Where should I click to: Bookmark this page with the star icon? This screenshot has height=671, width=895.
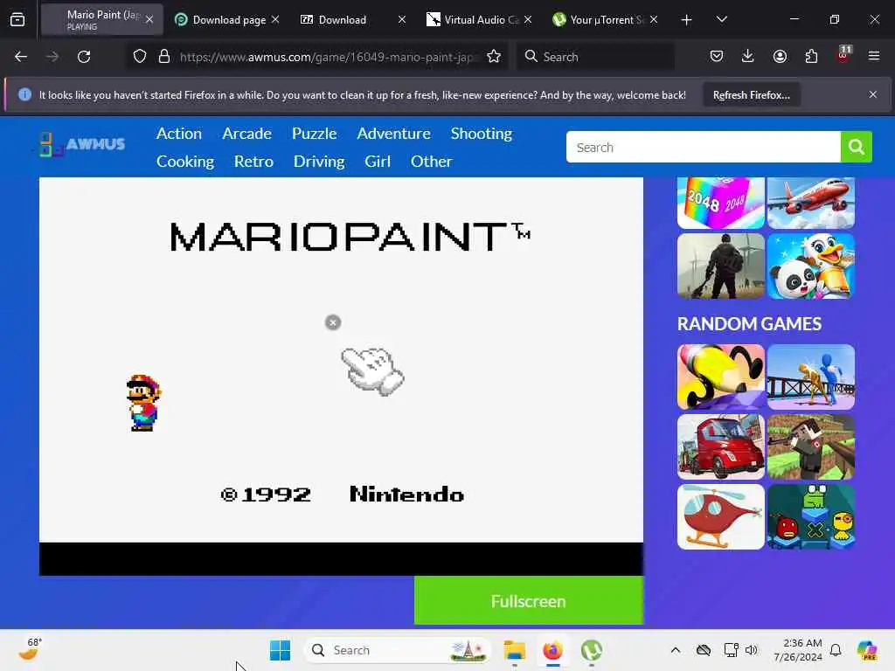tap(494, 57)
